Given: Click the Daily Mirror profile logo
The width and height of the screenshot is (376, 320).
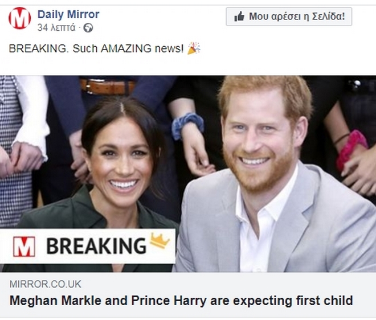Looking at the screenshot, I should pyautogui.click(x=20, y=19).
